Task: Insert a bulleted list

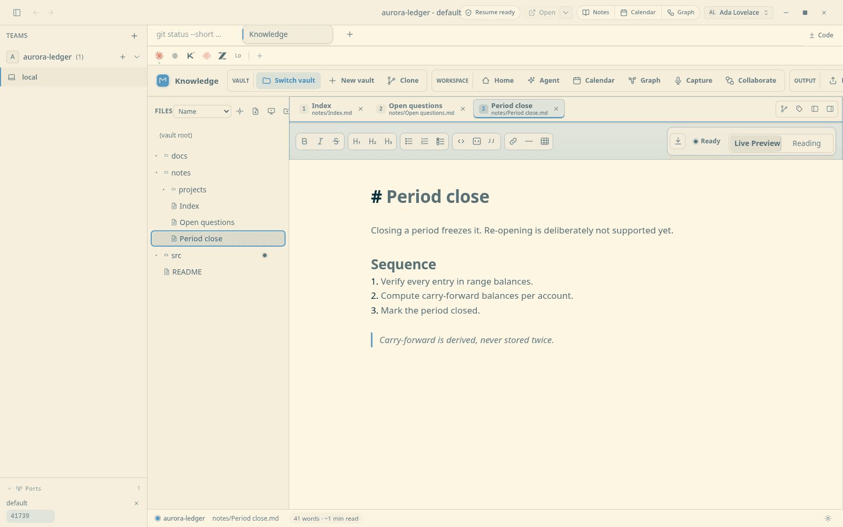Action: click(409, 141)
